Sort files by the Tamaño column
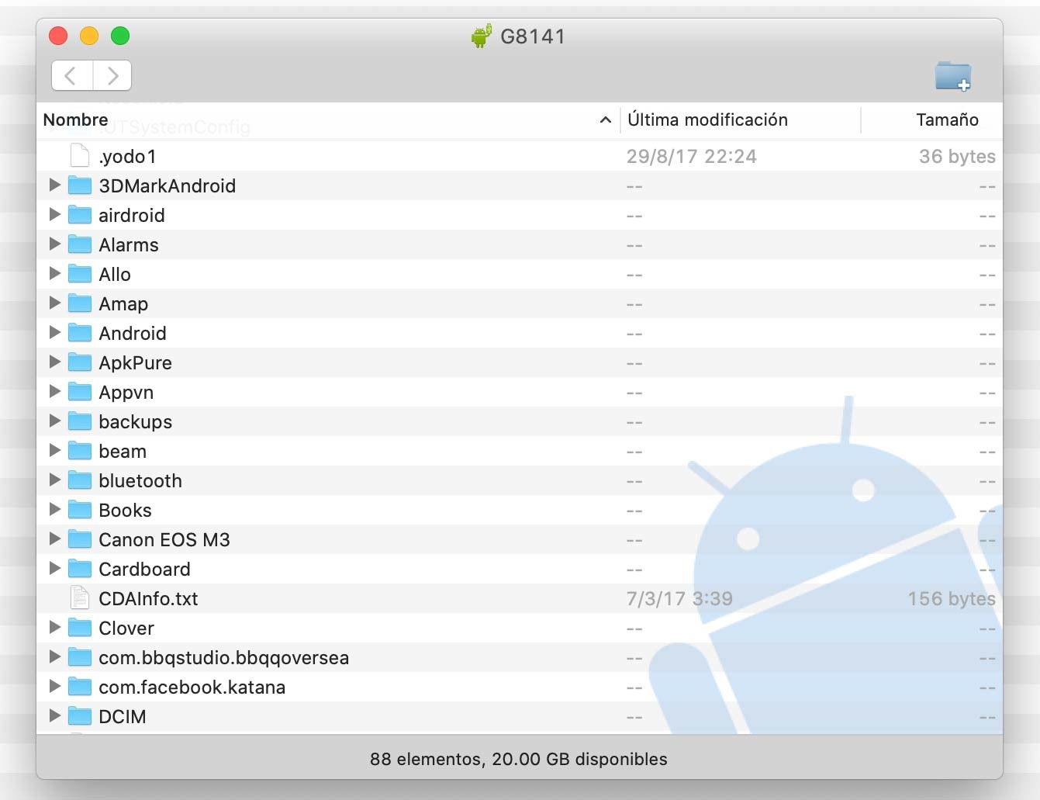1040x800 pixels. pyautogui.click(x=947, y=120)
